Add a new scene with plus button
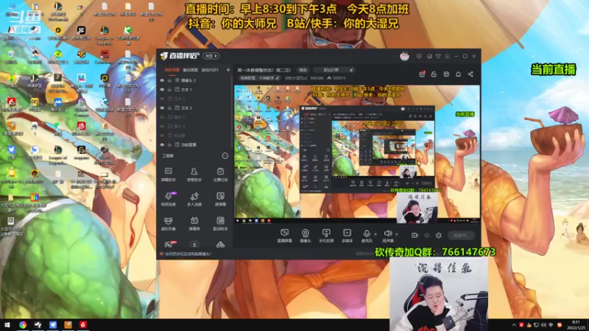 point(228,70)
